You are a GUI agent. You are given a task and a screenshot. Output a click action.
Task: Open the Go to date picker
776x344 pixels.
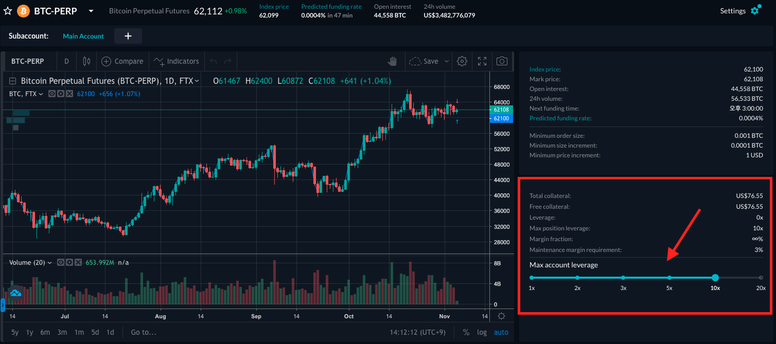tap(143, 332)
